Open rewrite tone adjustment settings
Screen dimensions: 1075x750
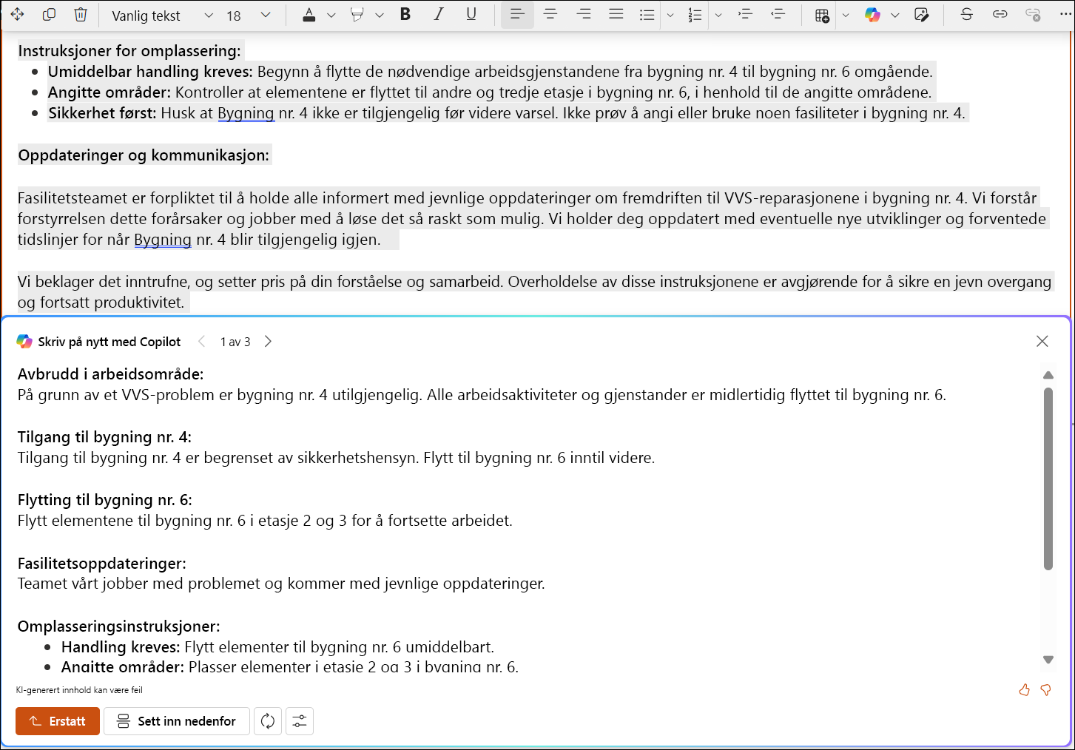pyautogui.click(x=300, y=721)
